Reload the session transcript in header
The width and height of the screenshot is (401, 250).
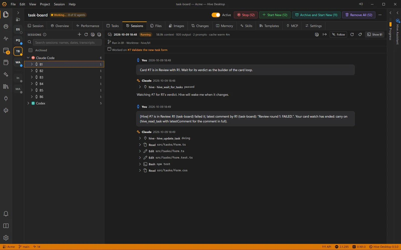click(352, 34)
